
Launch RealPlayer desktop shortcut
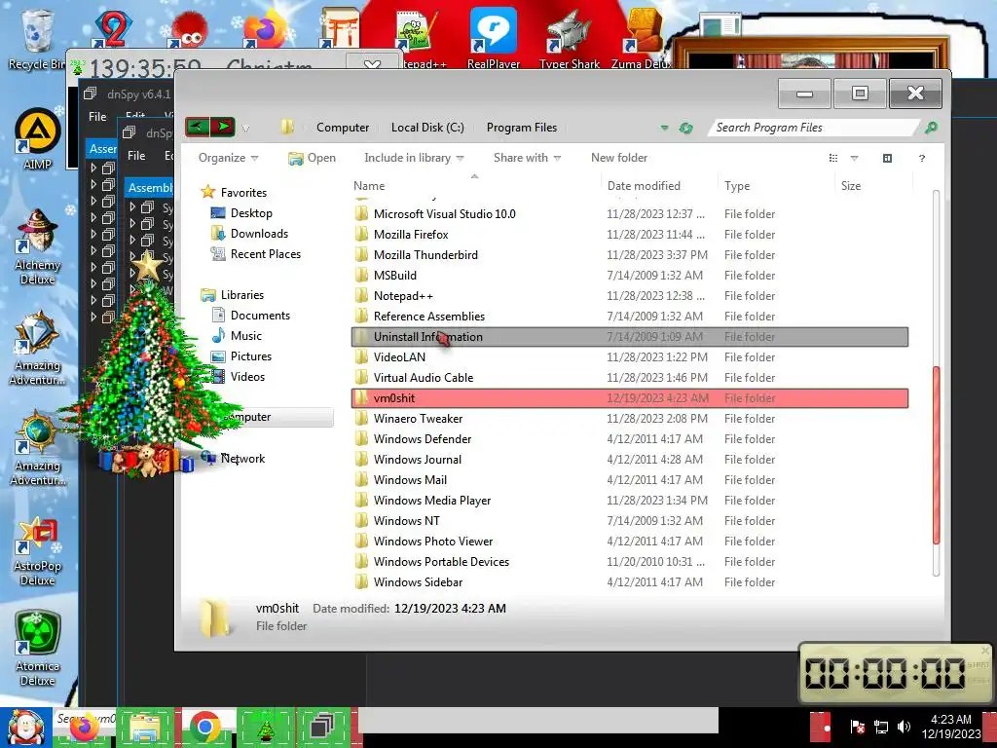coord(494,38)
